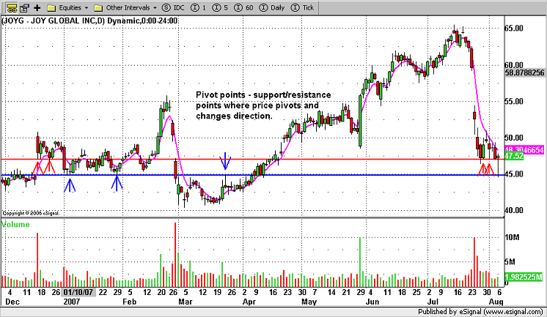This screenshot has width=547, height=317.
Task: Switch to the Tick interval
Action: click(x=302, y=7)
